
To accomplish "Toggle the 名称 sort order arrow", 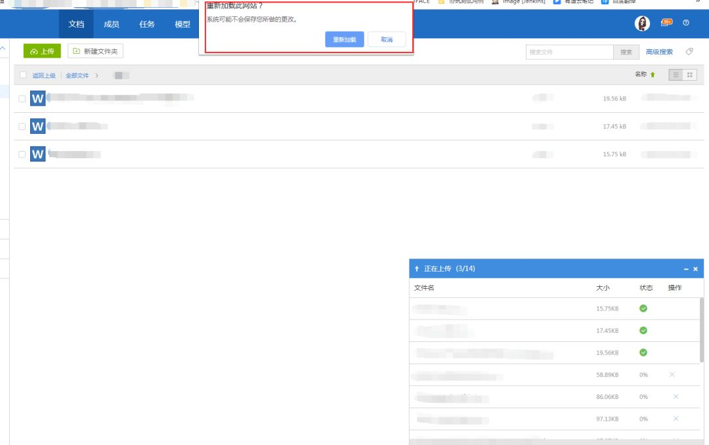I will click(653, 75).
